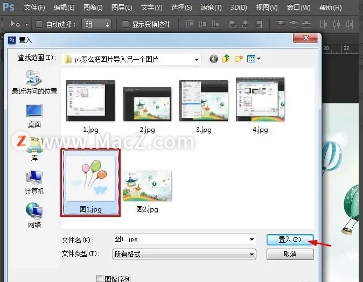Click the align top edges icon
The image size is (363, 282).
tap(190, 24)
